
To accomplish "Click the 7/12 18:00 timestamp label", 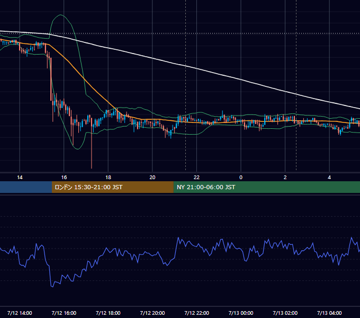I will click(x=108, y=313).
